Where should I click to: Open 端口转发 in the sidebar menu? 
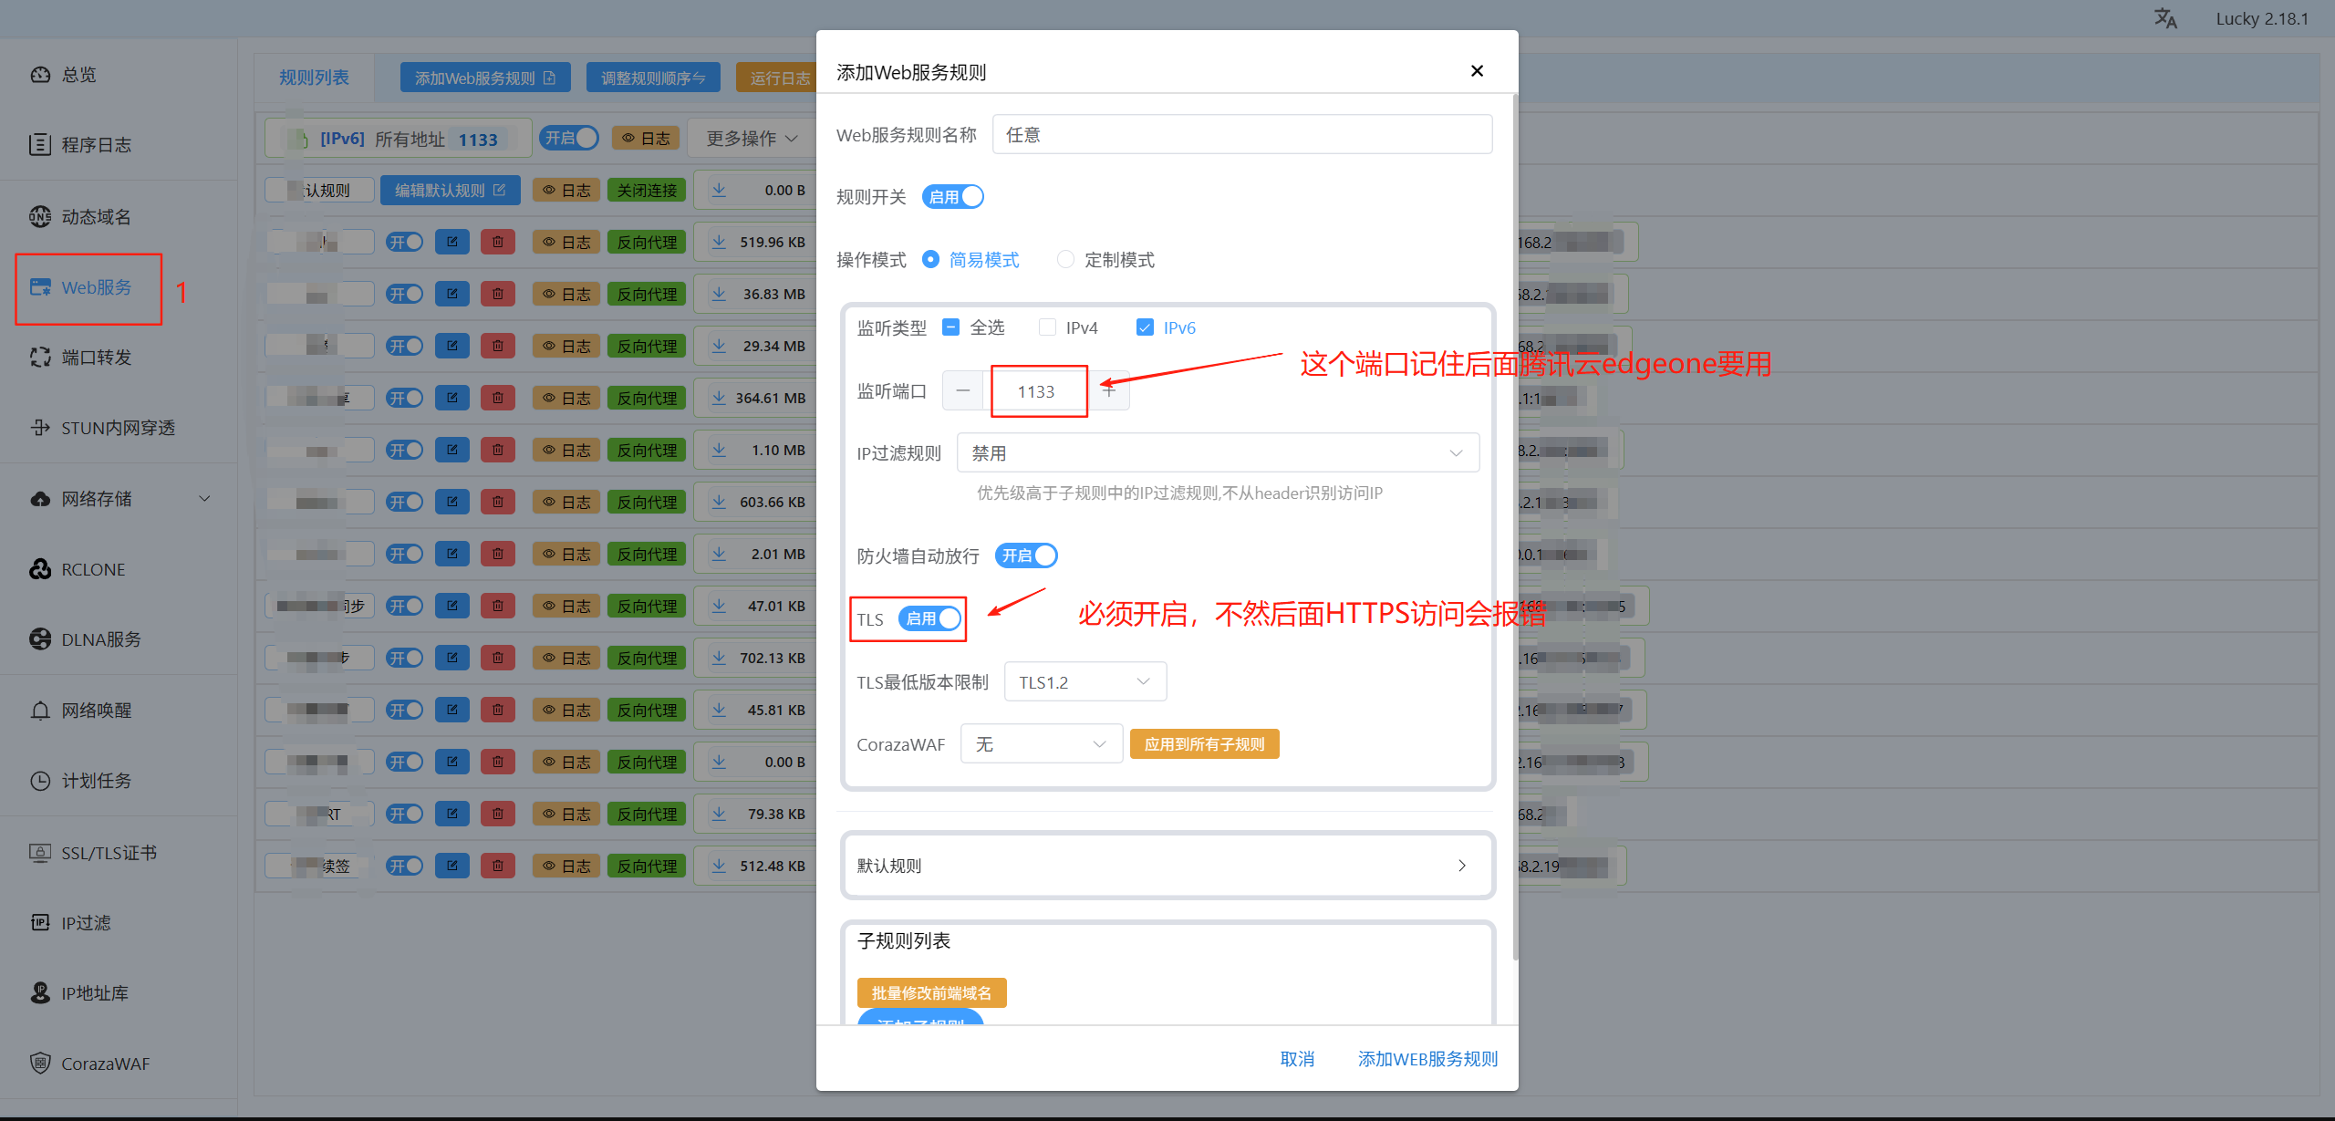tap(96, 358)
